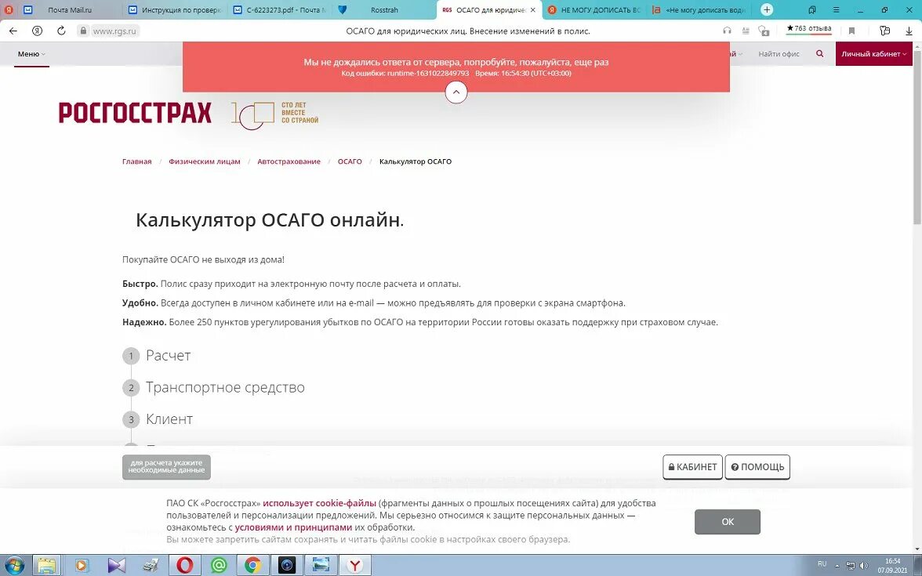This screenshot has width=922, height=576.
Task: Open browser extensions icon
Action: click(884, 31)
